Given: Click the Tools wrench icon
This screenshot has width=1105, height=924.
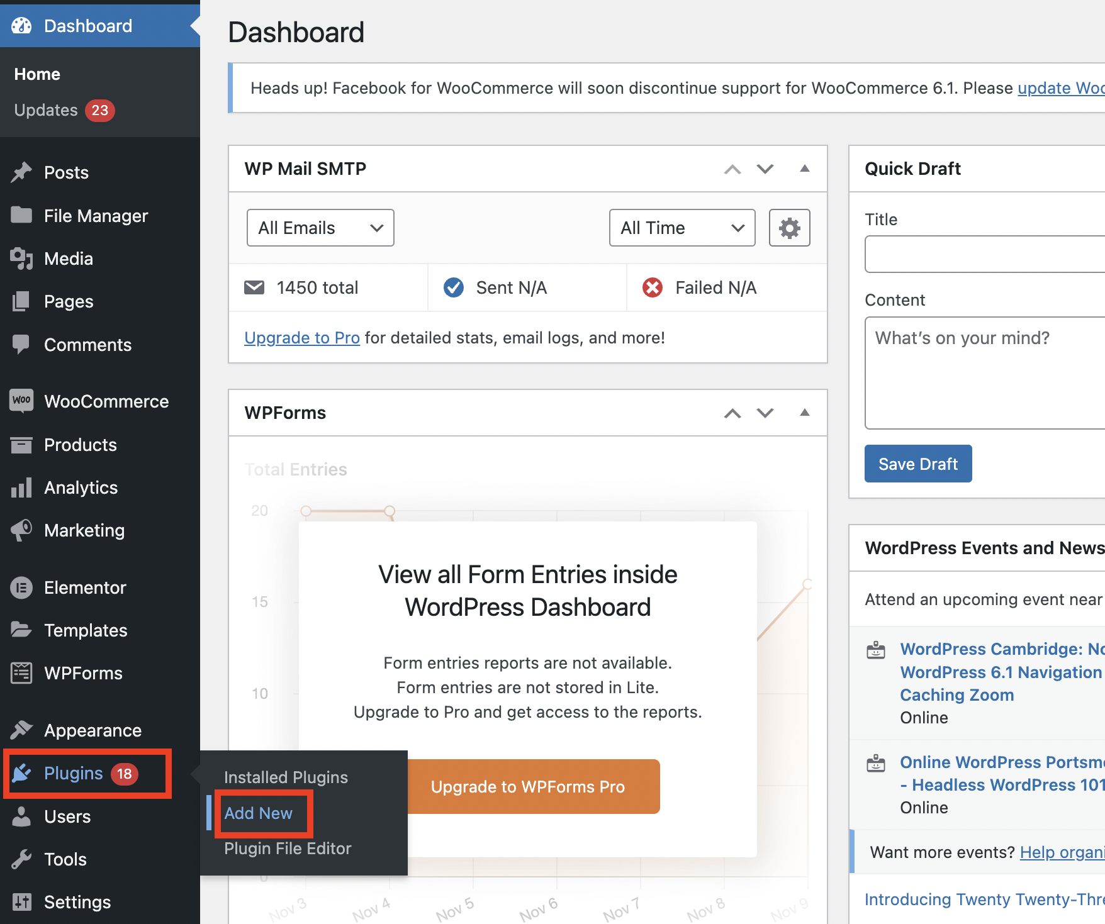Looking at the screenshot, I should tap(21, 859).
